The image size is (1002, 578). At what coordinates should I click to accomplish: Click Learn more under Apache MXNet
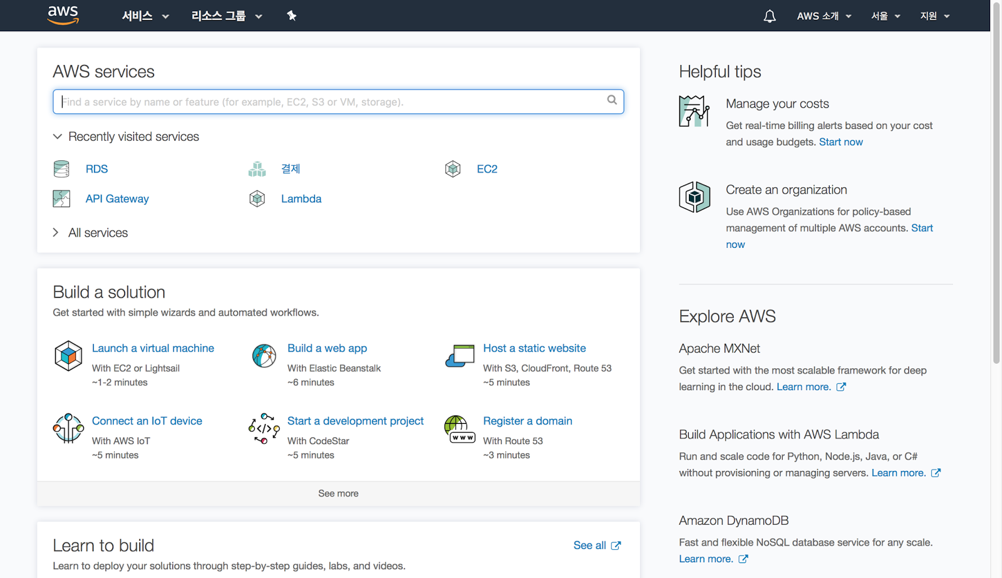(803, 387)
